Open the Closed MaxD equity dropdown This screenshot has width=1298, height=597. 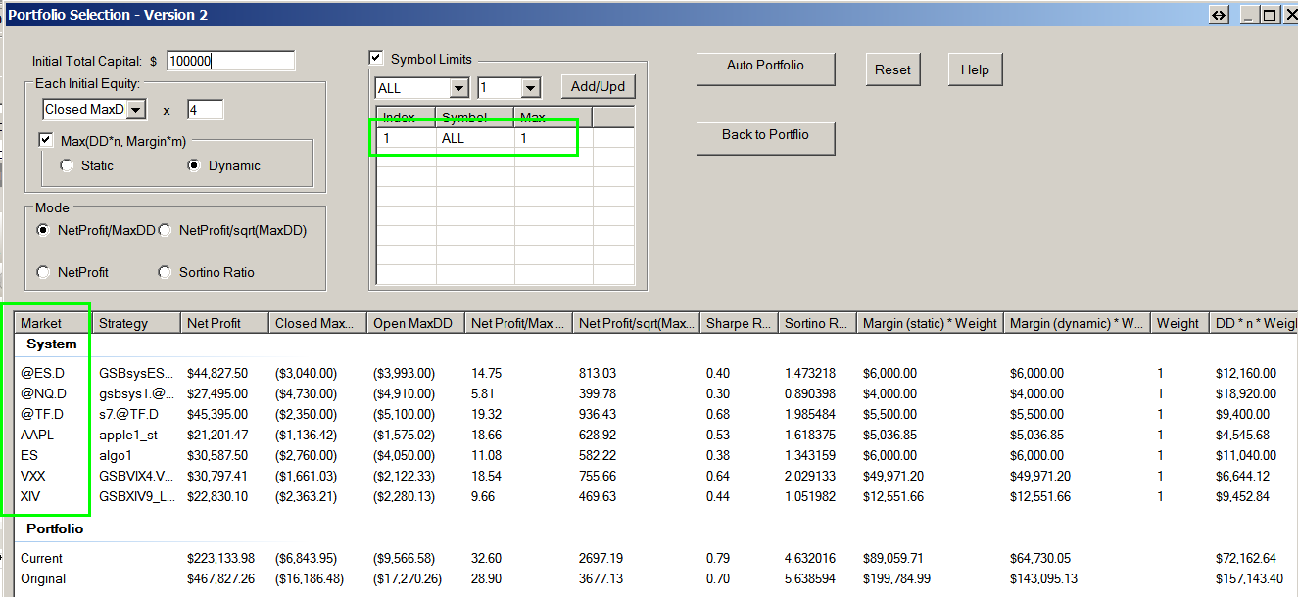(x=136, y=110)
